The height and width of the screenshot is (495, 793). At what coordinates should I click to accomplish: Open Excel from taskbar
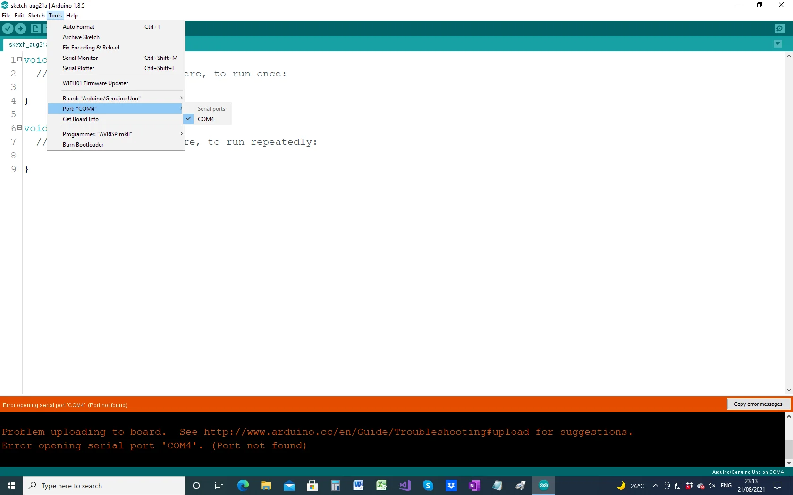(x=381, y=486)
